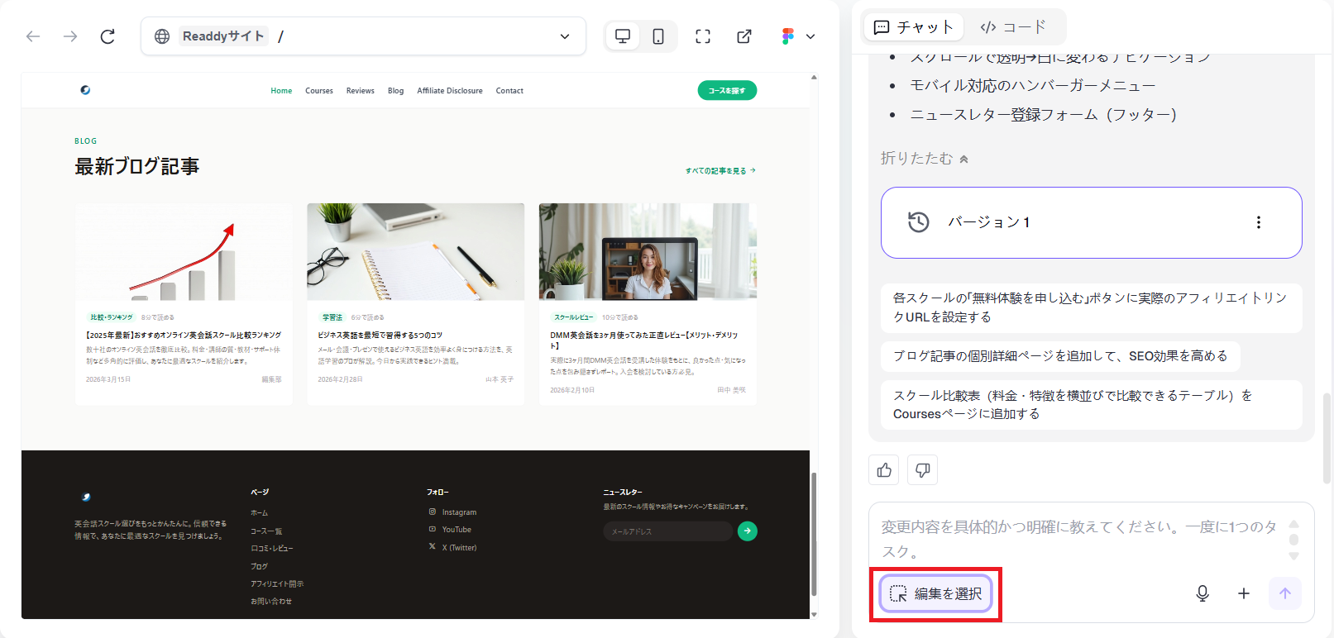The image size is (1334, 638).
Task: Click the globe icon in address bar
Action: coord(162,36)
